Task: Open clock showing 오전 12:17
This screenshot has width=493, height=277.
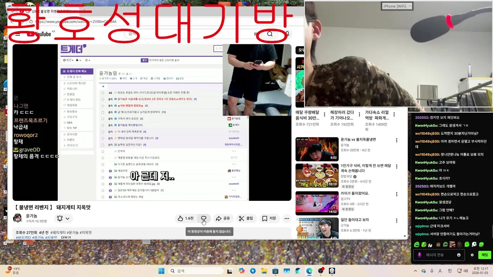Action: [x=481, y=271]
